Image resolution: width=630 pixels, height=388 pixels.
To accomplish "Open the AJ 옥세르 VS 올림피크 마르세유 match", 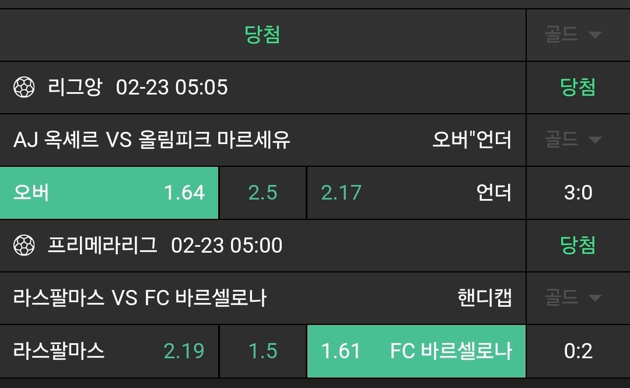I will click(152, 140).
